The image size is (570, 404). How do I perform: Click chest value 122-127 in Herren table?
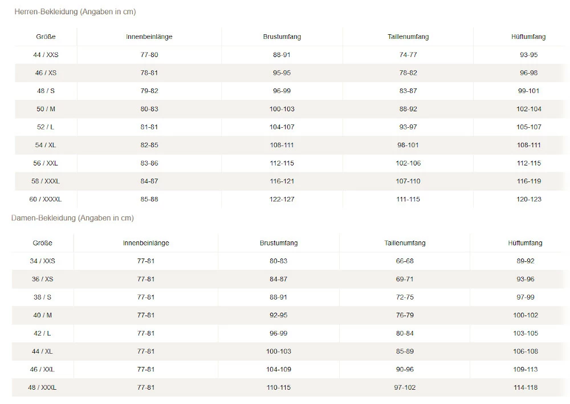click(x=282, y=199)
